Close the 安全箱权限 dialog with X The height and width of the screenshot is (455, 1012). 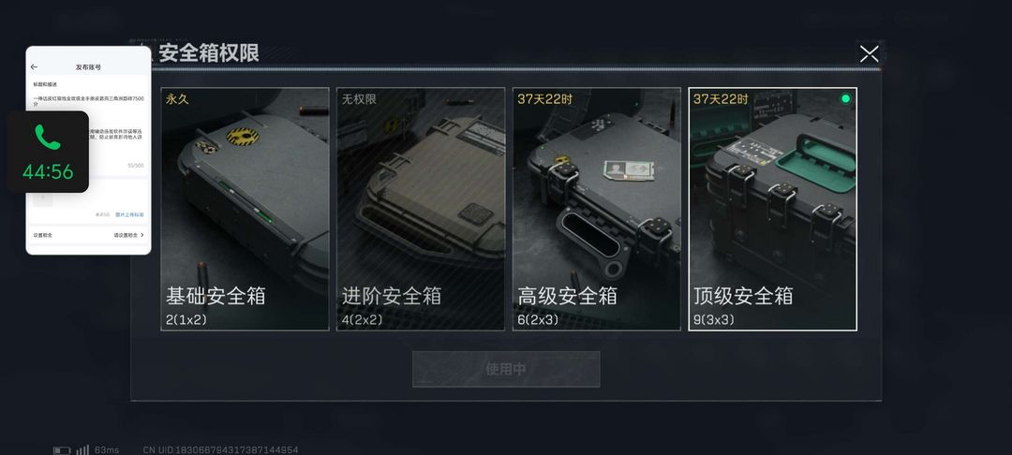tap(869, 54)
